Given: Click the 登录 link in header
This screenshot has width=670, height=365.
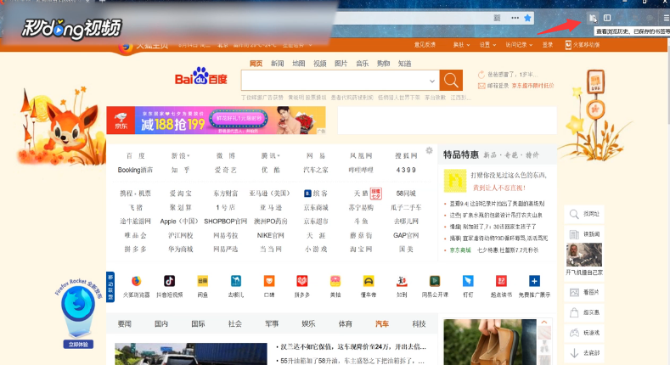Looking at the screenshot, I should (x=548, y=45).
